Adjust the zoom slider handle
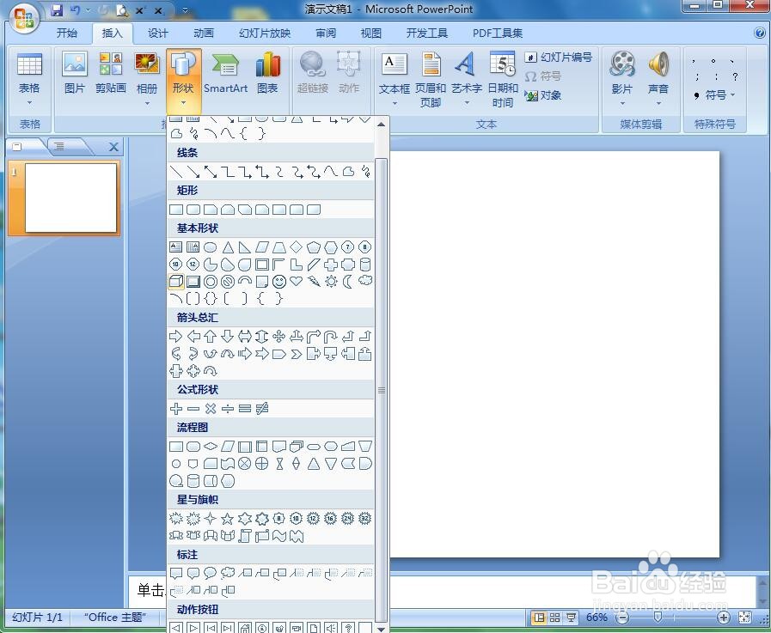Image resolution: width=771 pixels, height=633 pixels. coord(658,618)
